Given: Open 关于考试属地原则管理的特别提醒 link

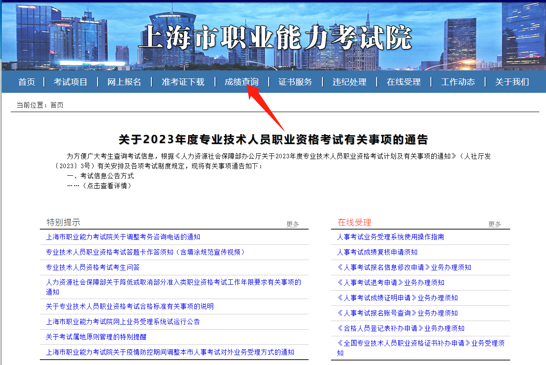Looking at the screenshot, I should (96, 337).
